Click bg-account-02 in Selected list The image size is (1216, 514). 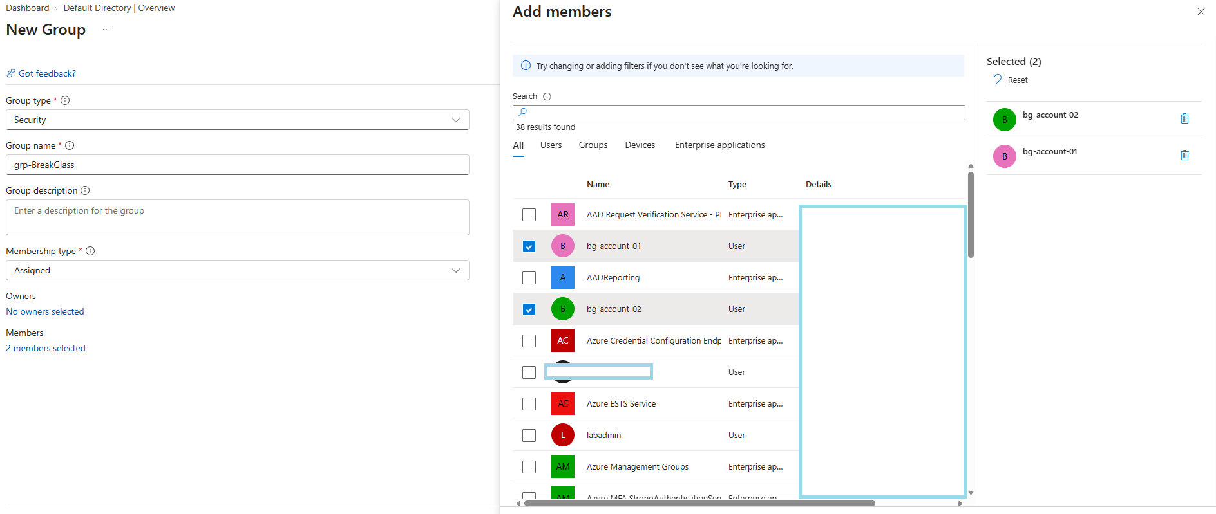click(1050, 115)
